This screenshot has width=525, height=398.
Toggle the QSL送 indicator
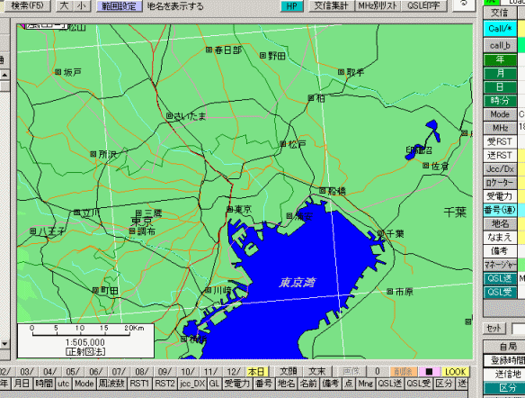pyautogui.click(x=500, y=278)
